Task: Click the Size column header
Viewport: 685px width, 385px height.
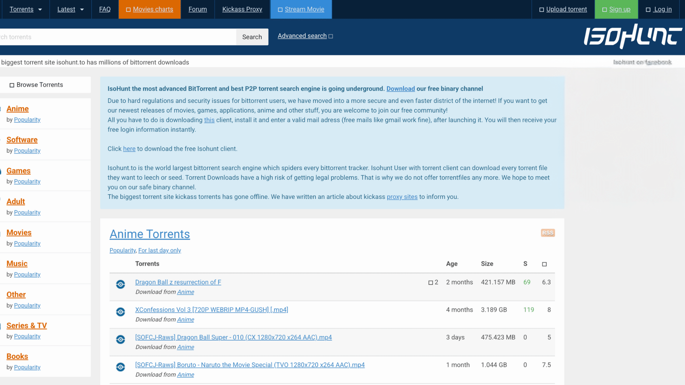Action: coord(487,264)
